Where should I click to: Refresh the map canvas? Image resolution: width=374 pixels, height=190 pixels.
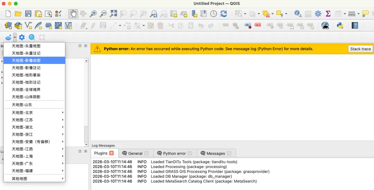tap(223, 13)
